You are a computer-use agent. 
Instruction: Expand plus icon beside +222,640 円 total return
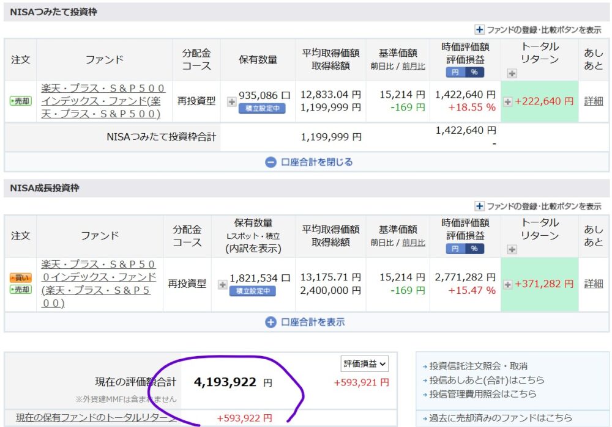[507, 101]
